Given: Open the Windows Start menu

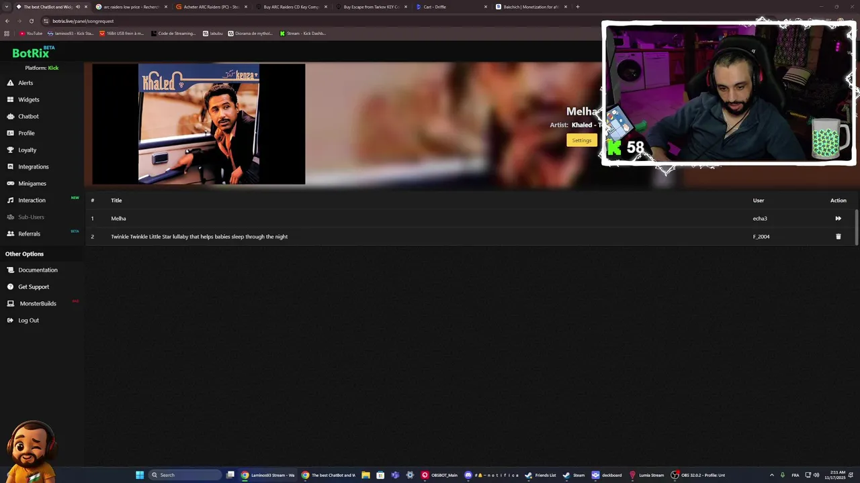Looking at the screenshot, I should tap(140, 475).
